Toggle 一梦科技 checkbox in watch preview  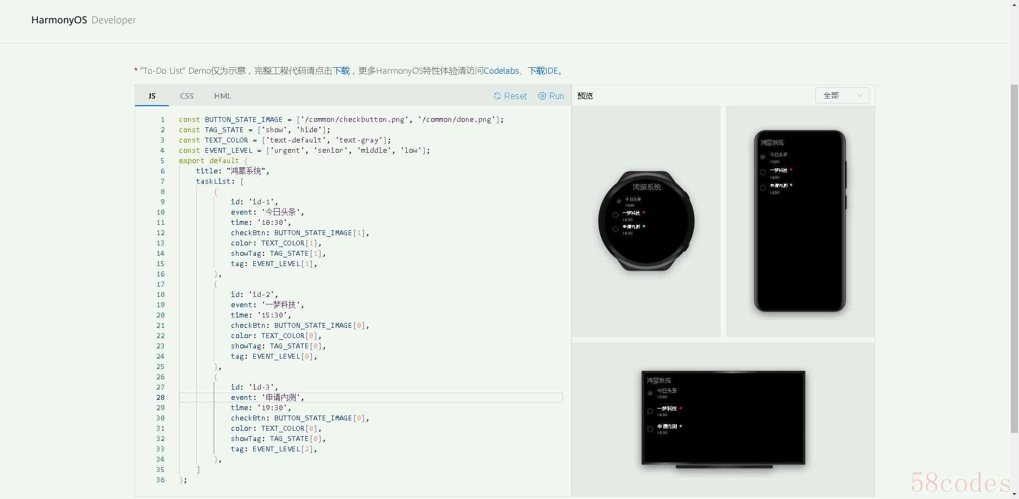(x=616, y=215)
